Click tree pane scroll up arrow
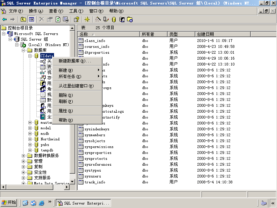277x208 pixels. coord(72,28)
